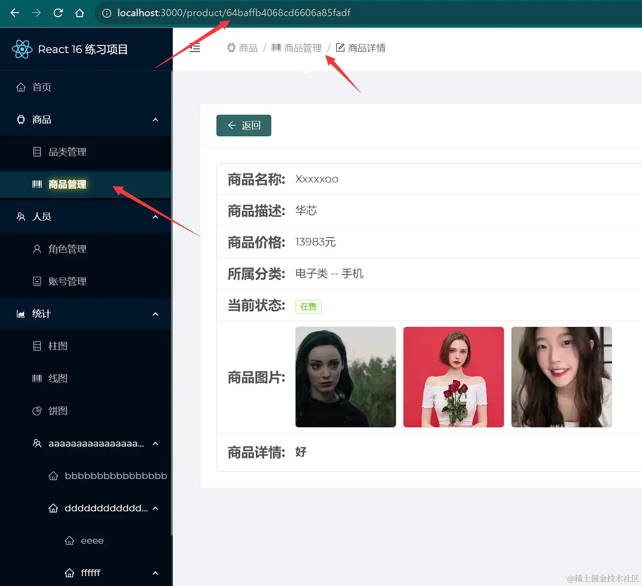This screenshot has height=586, width=642.
Task: Collapse the aaaaaaaa submenu chevron
Action: coord(156,443)
